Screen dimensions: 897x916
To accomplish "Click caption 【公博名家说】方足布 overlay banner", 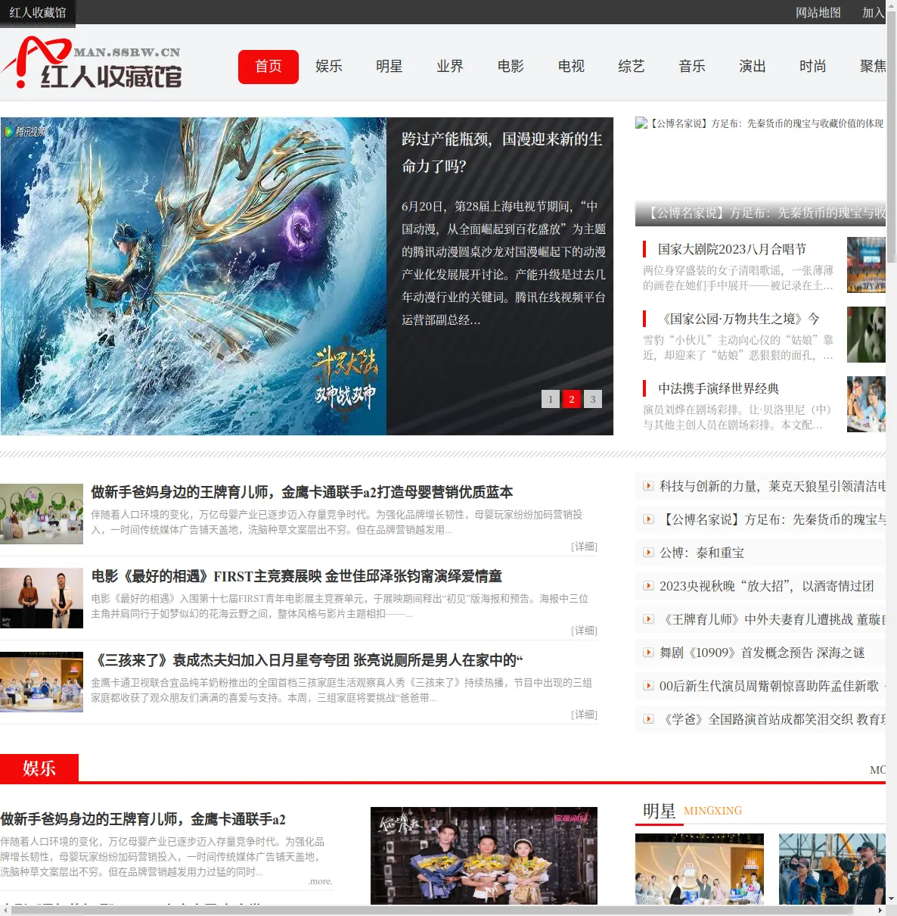I will 760,213.
